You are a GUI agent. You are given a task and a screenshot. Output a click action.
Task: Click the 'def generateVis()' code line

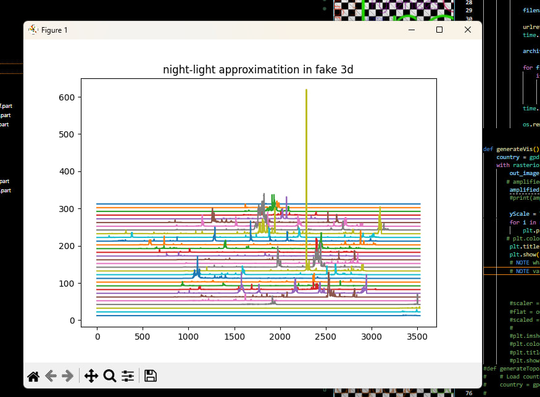click(511, 149)
